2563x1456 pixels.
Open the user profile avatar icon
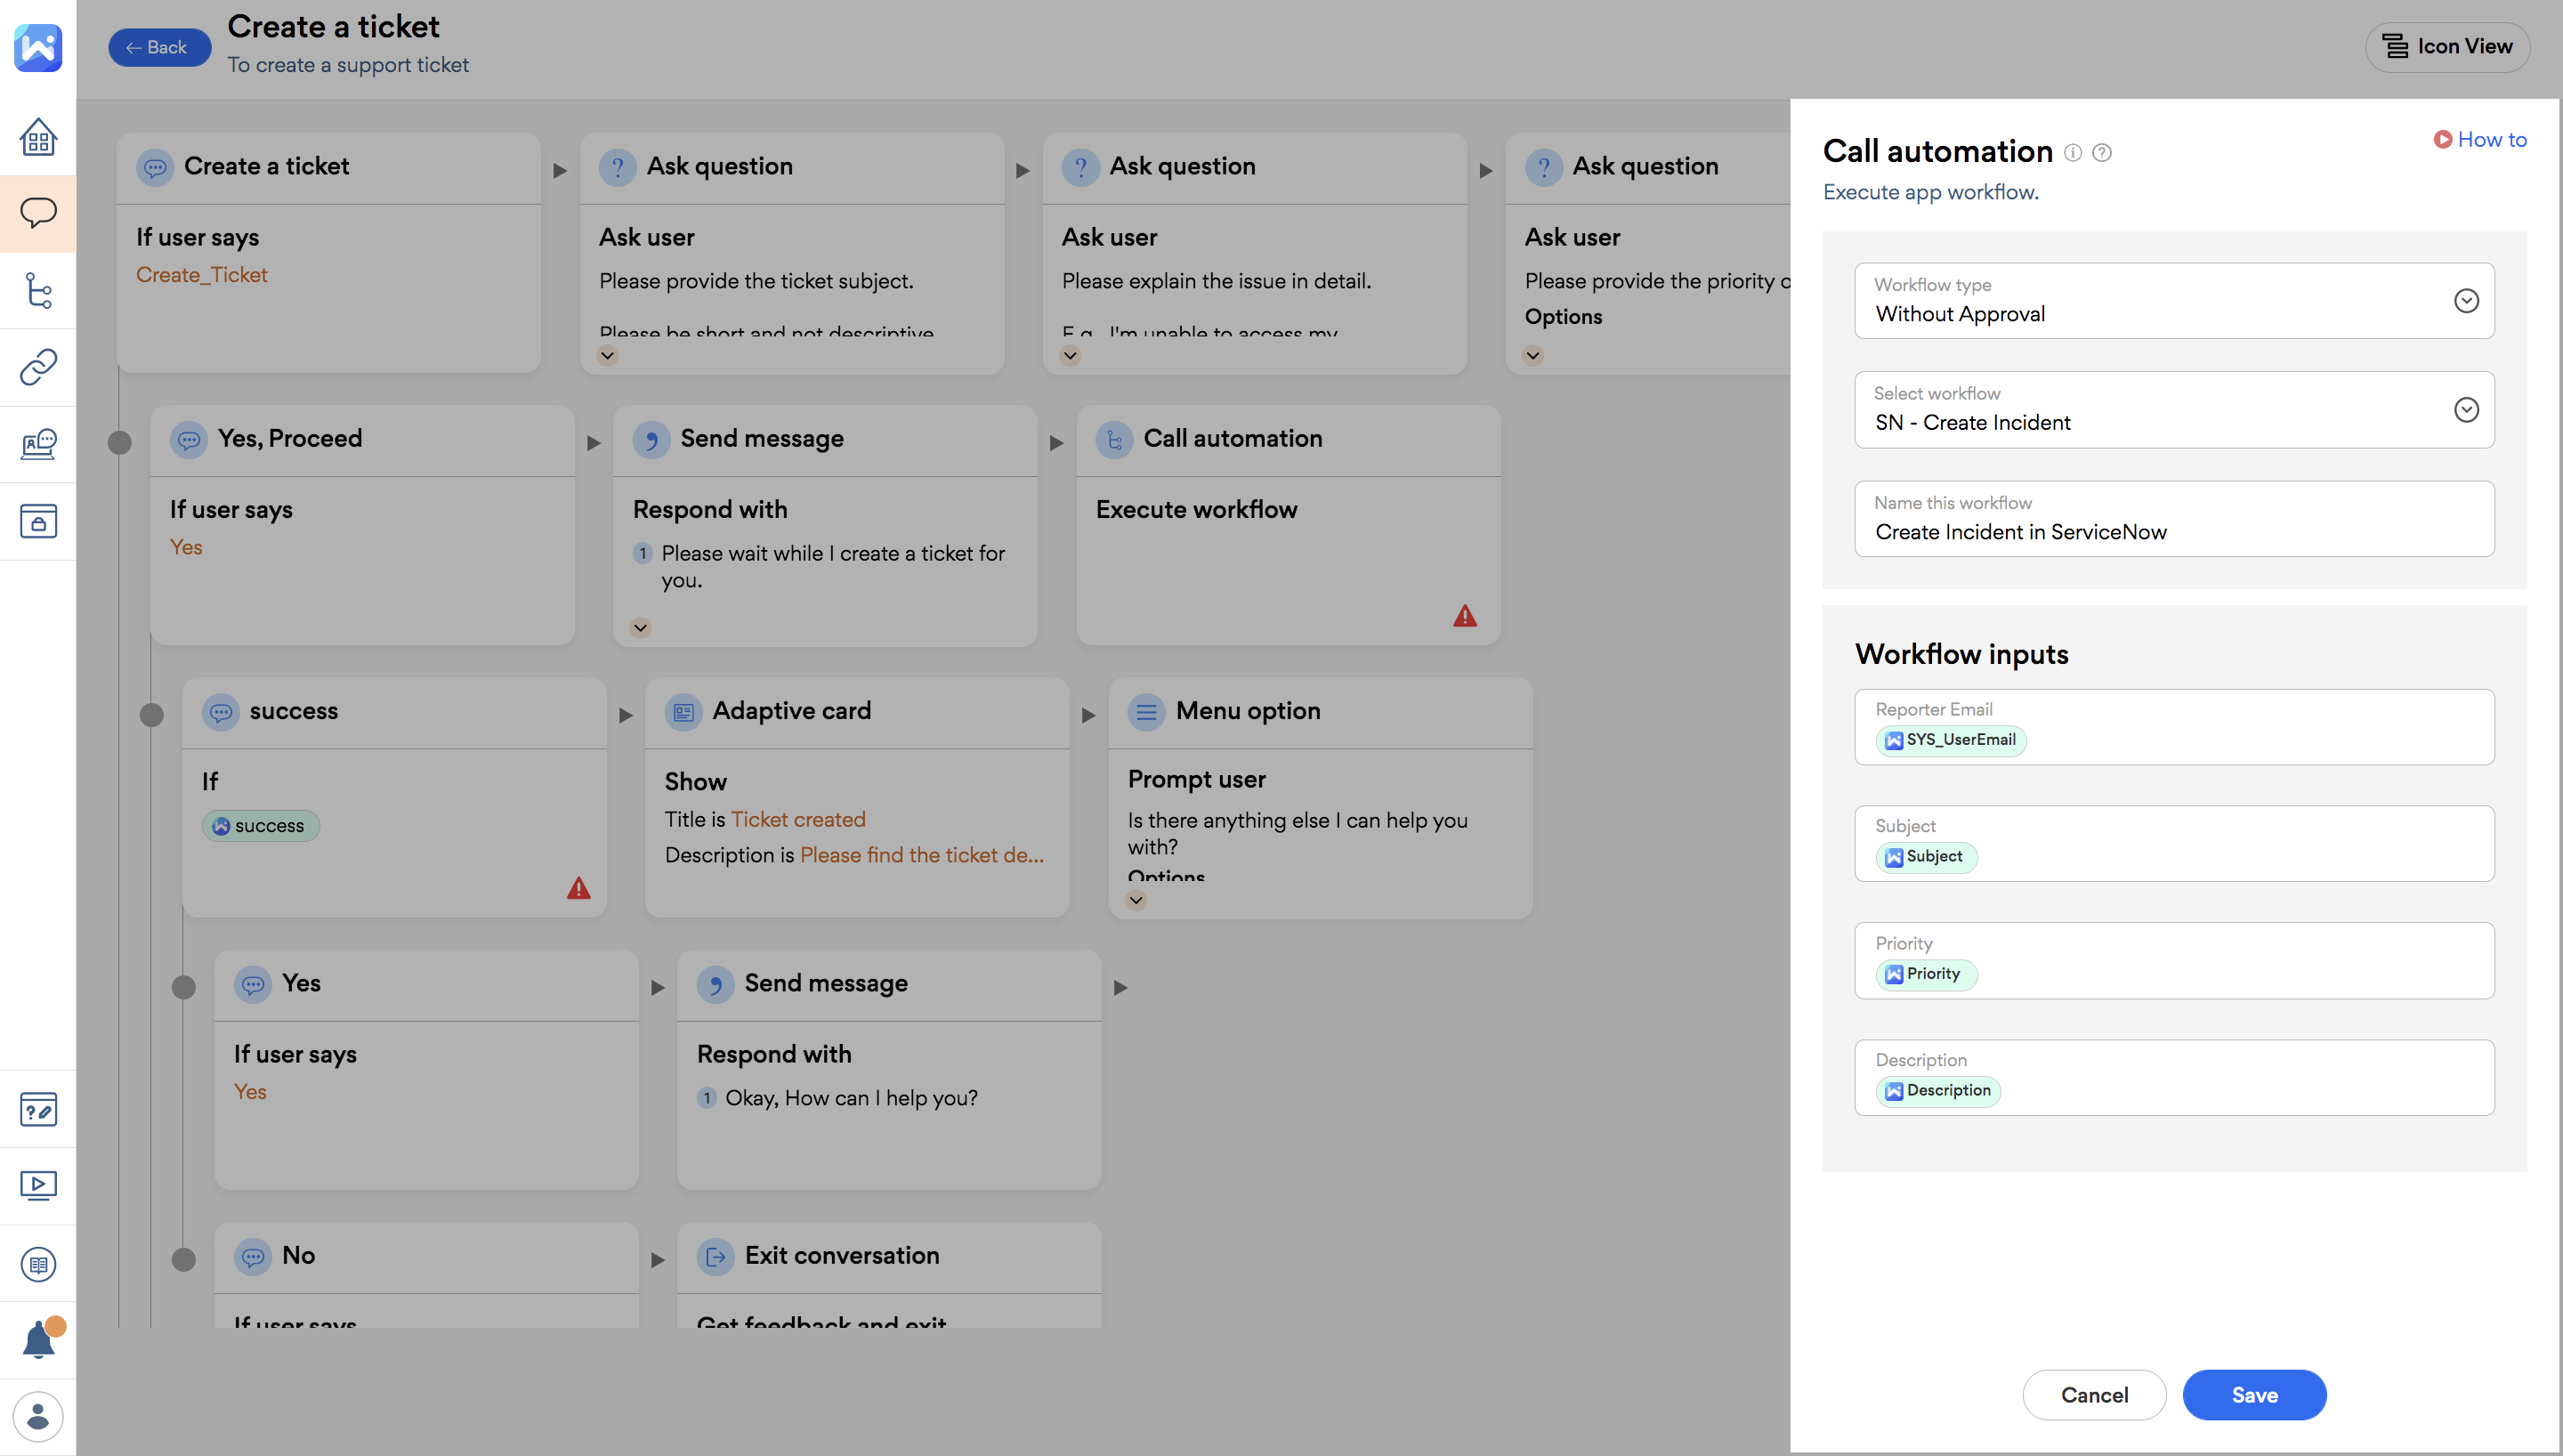click(38, 1416)
